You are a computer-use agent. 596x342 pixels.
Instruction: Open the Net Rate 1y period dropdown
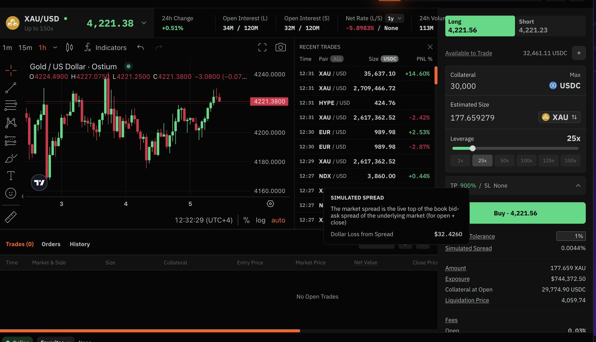394,19
